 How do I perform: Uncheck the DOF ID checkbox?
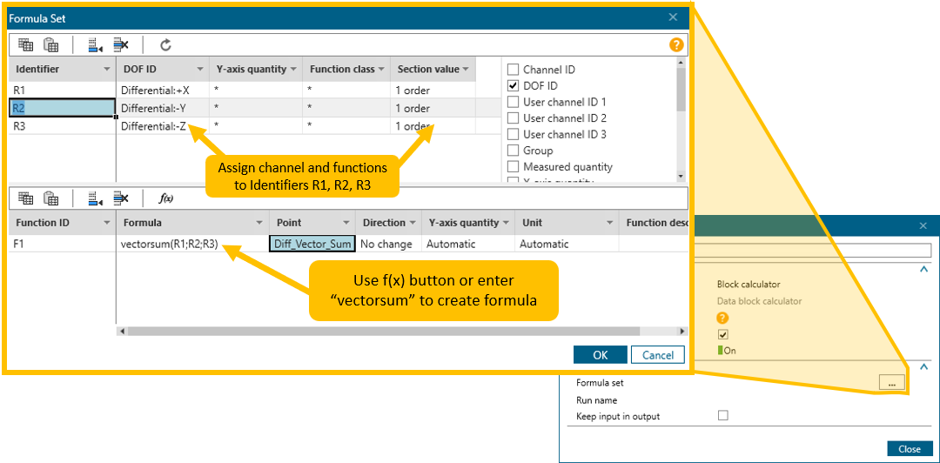point(514,86)
